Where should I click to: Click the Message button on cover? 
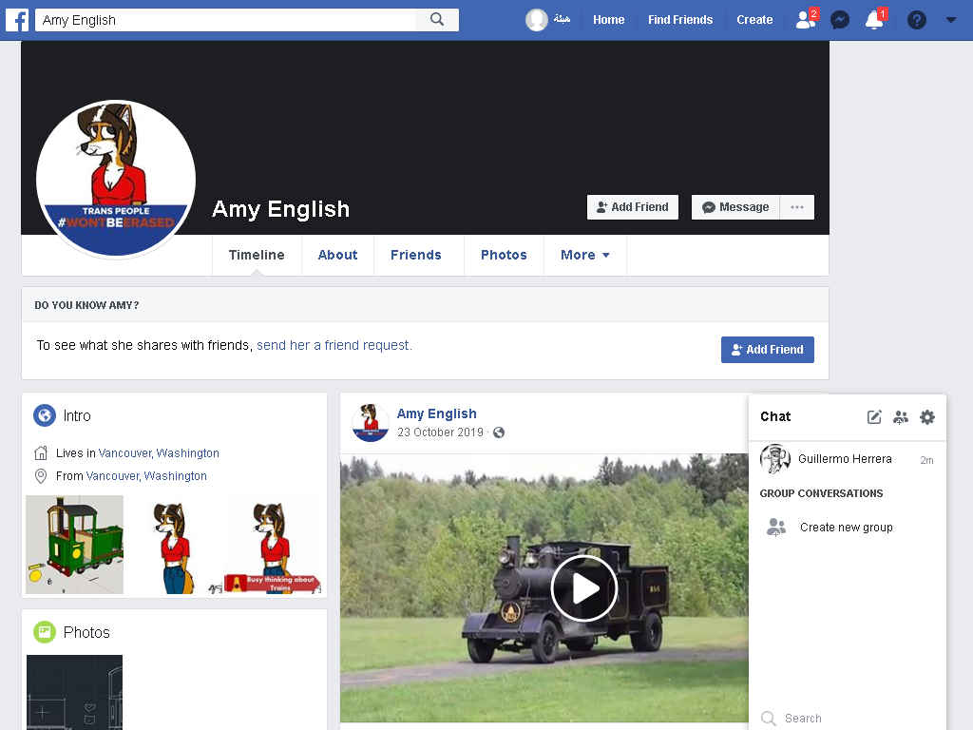pyautogui.click(x=735, y=207)
